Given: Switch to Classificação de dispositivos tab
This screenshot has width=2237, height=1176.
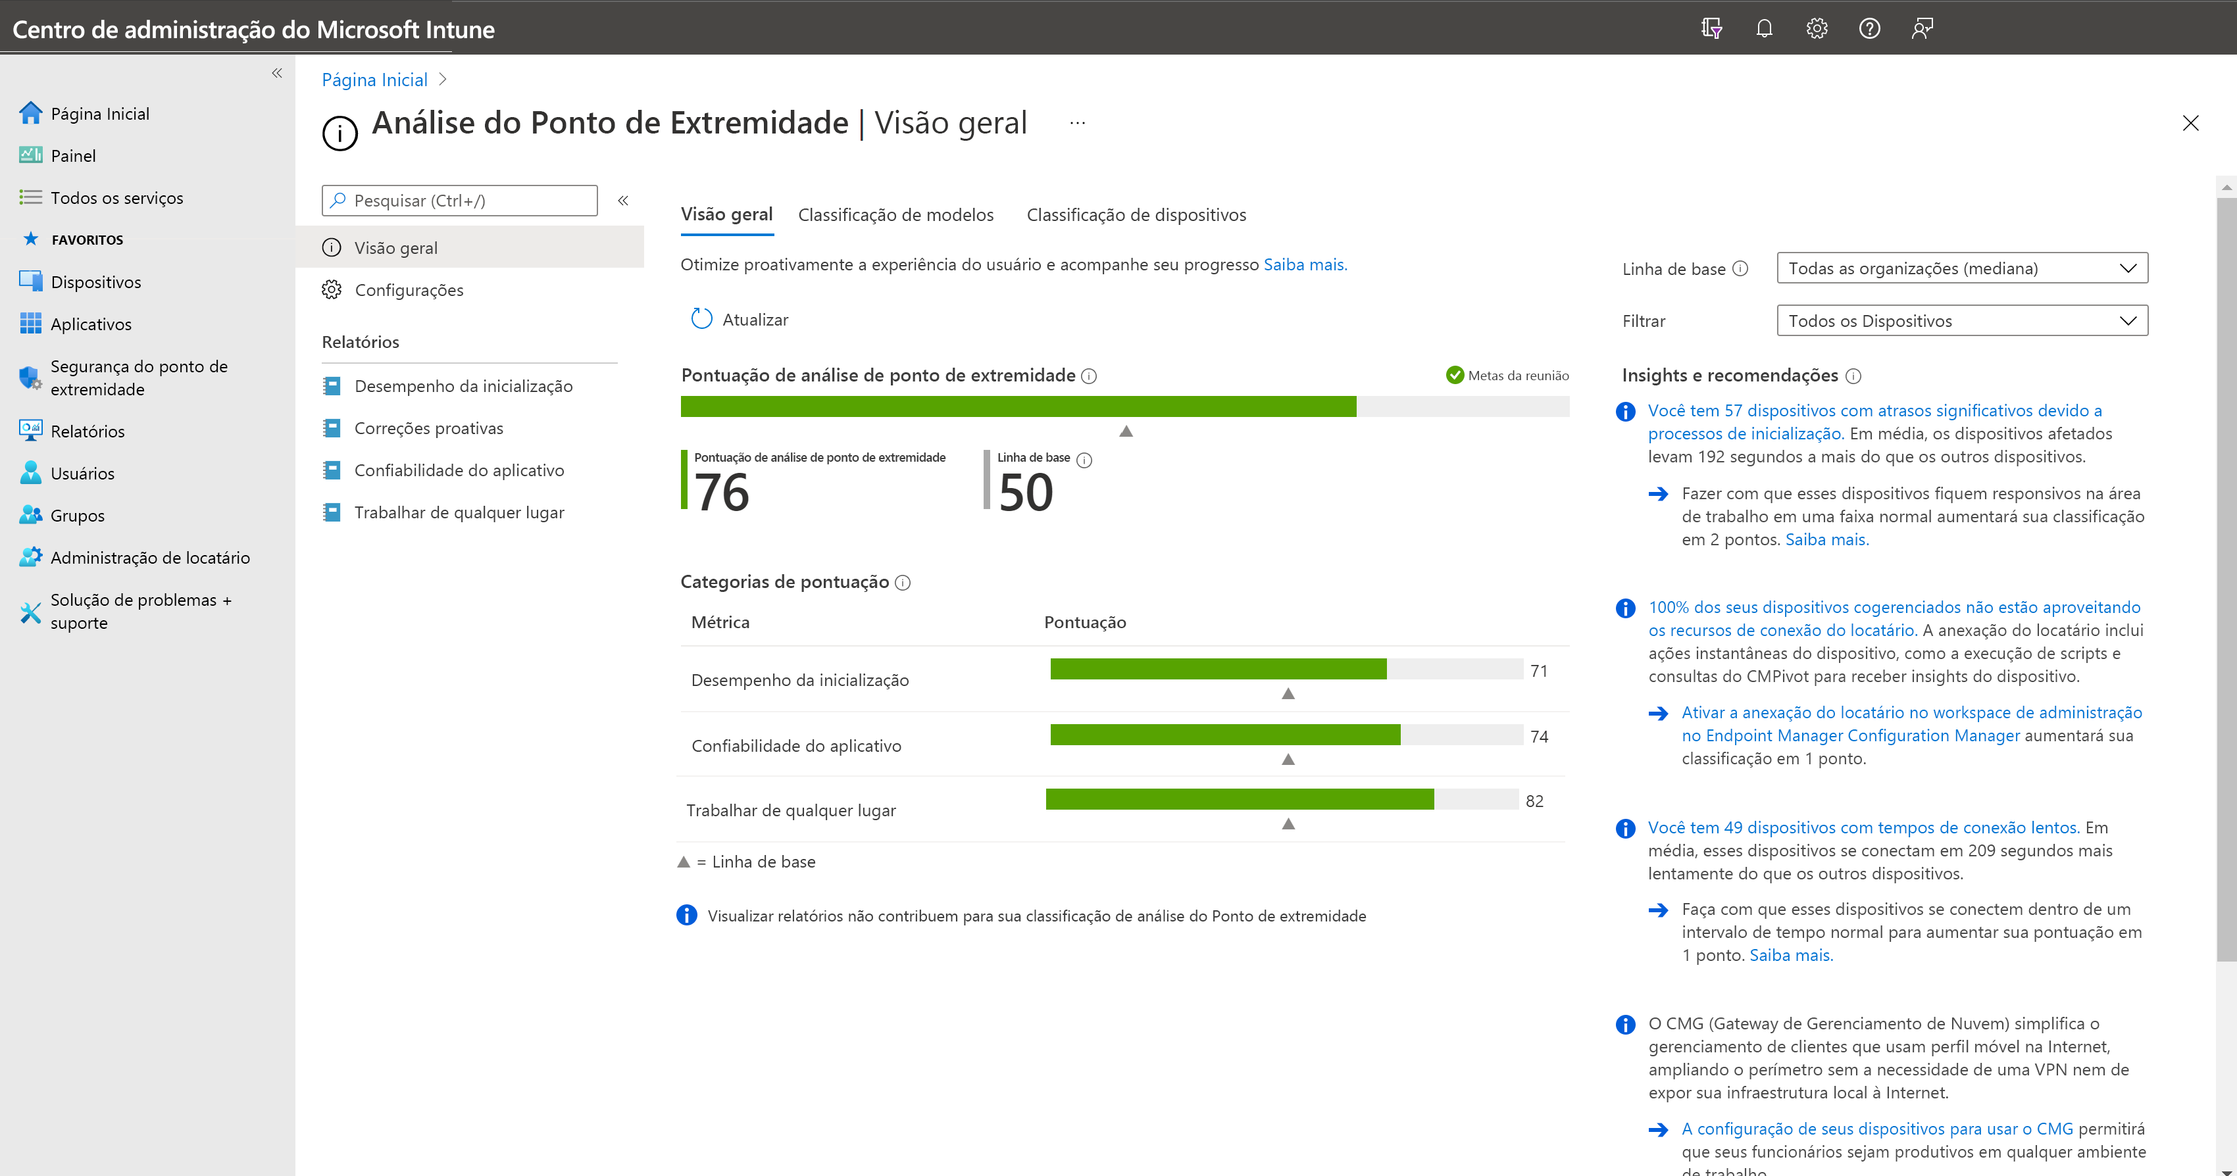Looking at the screenshot, I should (1136, 215).
